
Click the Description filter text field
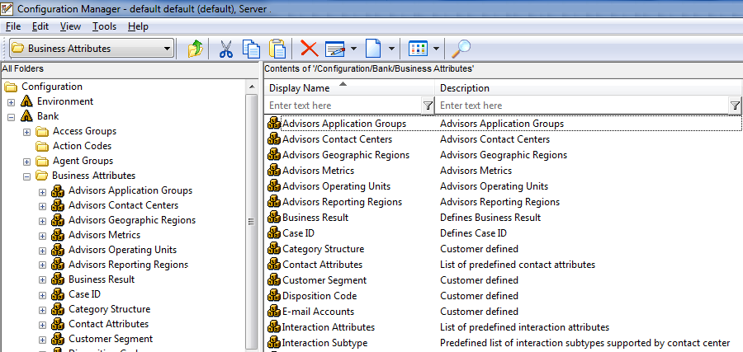582,106
